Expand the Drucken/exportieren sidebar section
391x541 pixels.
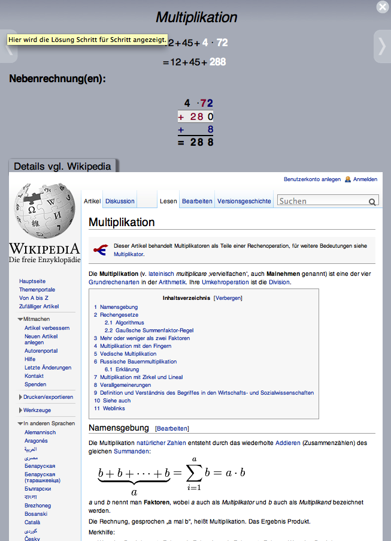click(20, 397)
